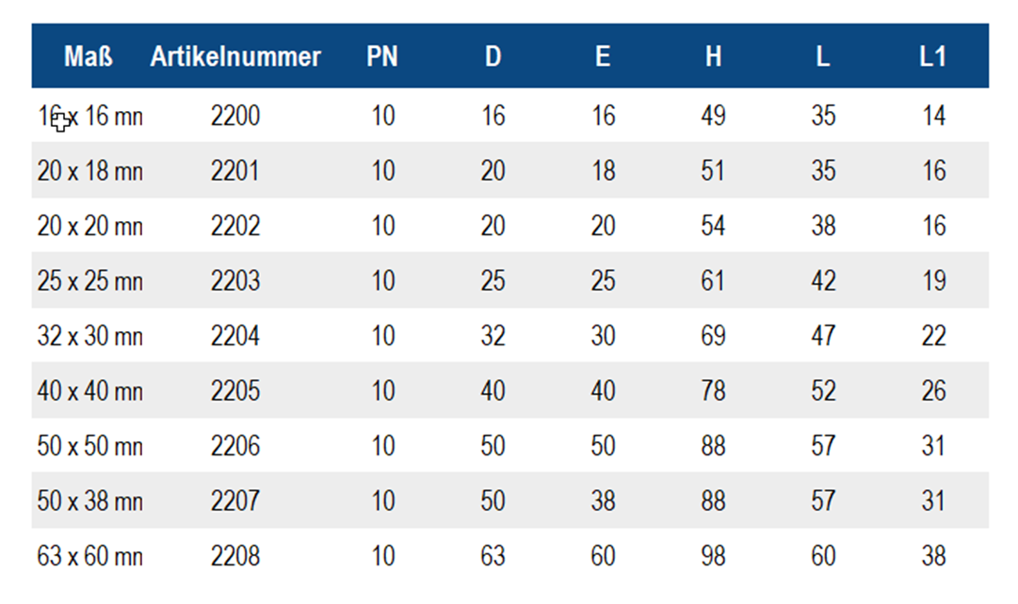Viewport: 1018px width, 604px height.
Task: Select the PN column header
Action: click(382, 56)
